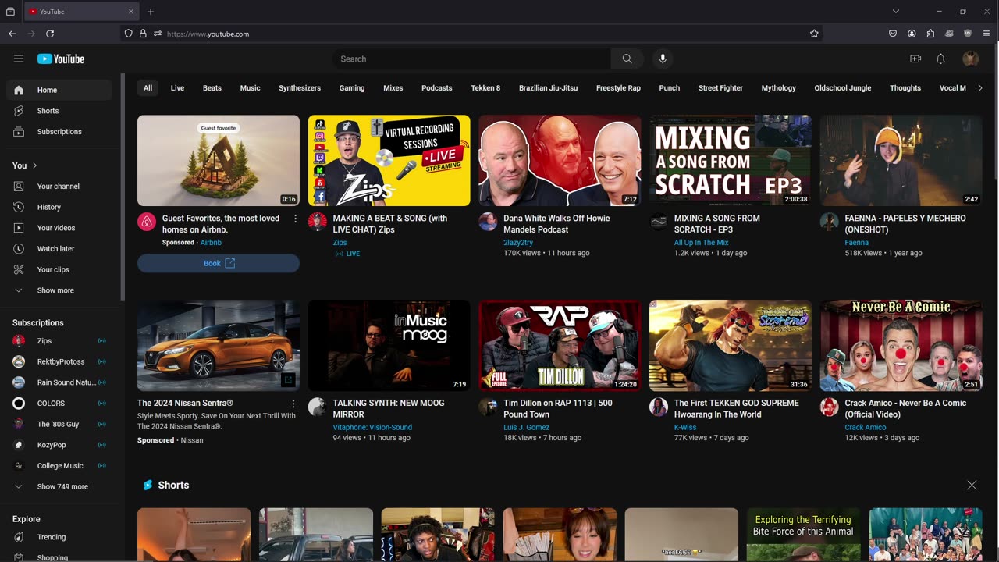Open Talking Synth: New Moog Mirror title
Screen dimensions: 999x562
(x=389, y=408)
